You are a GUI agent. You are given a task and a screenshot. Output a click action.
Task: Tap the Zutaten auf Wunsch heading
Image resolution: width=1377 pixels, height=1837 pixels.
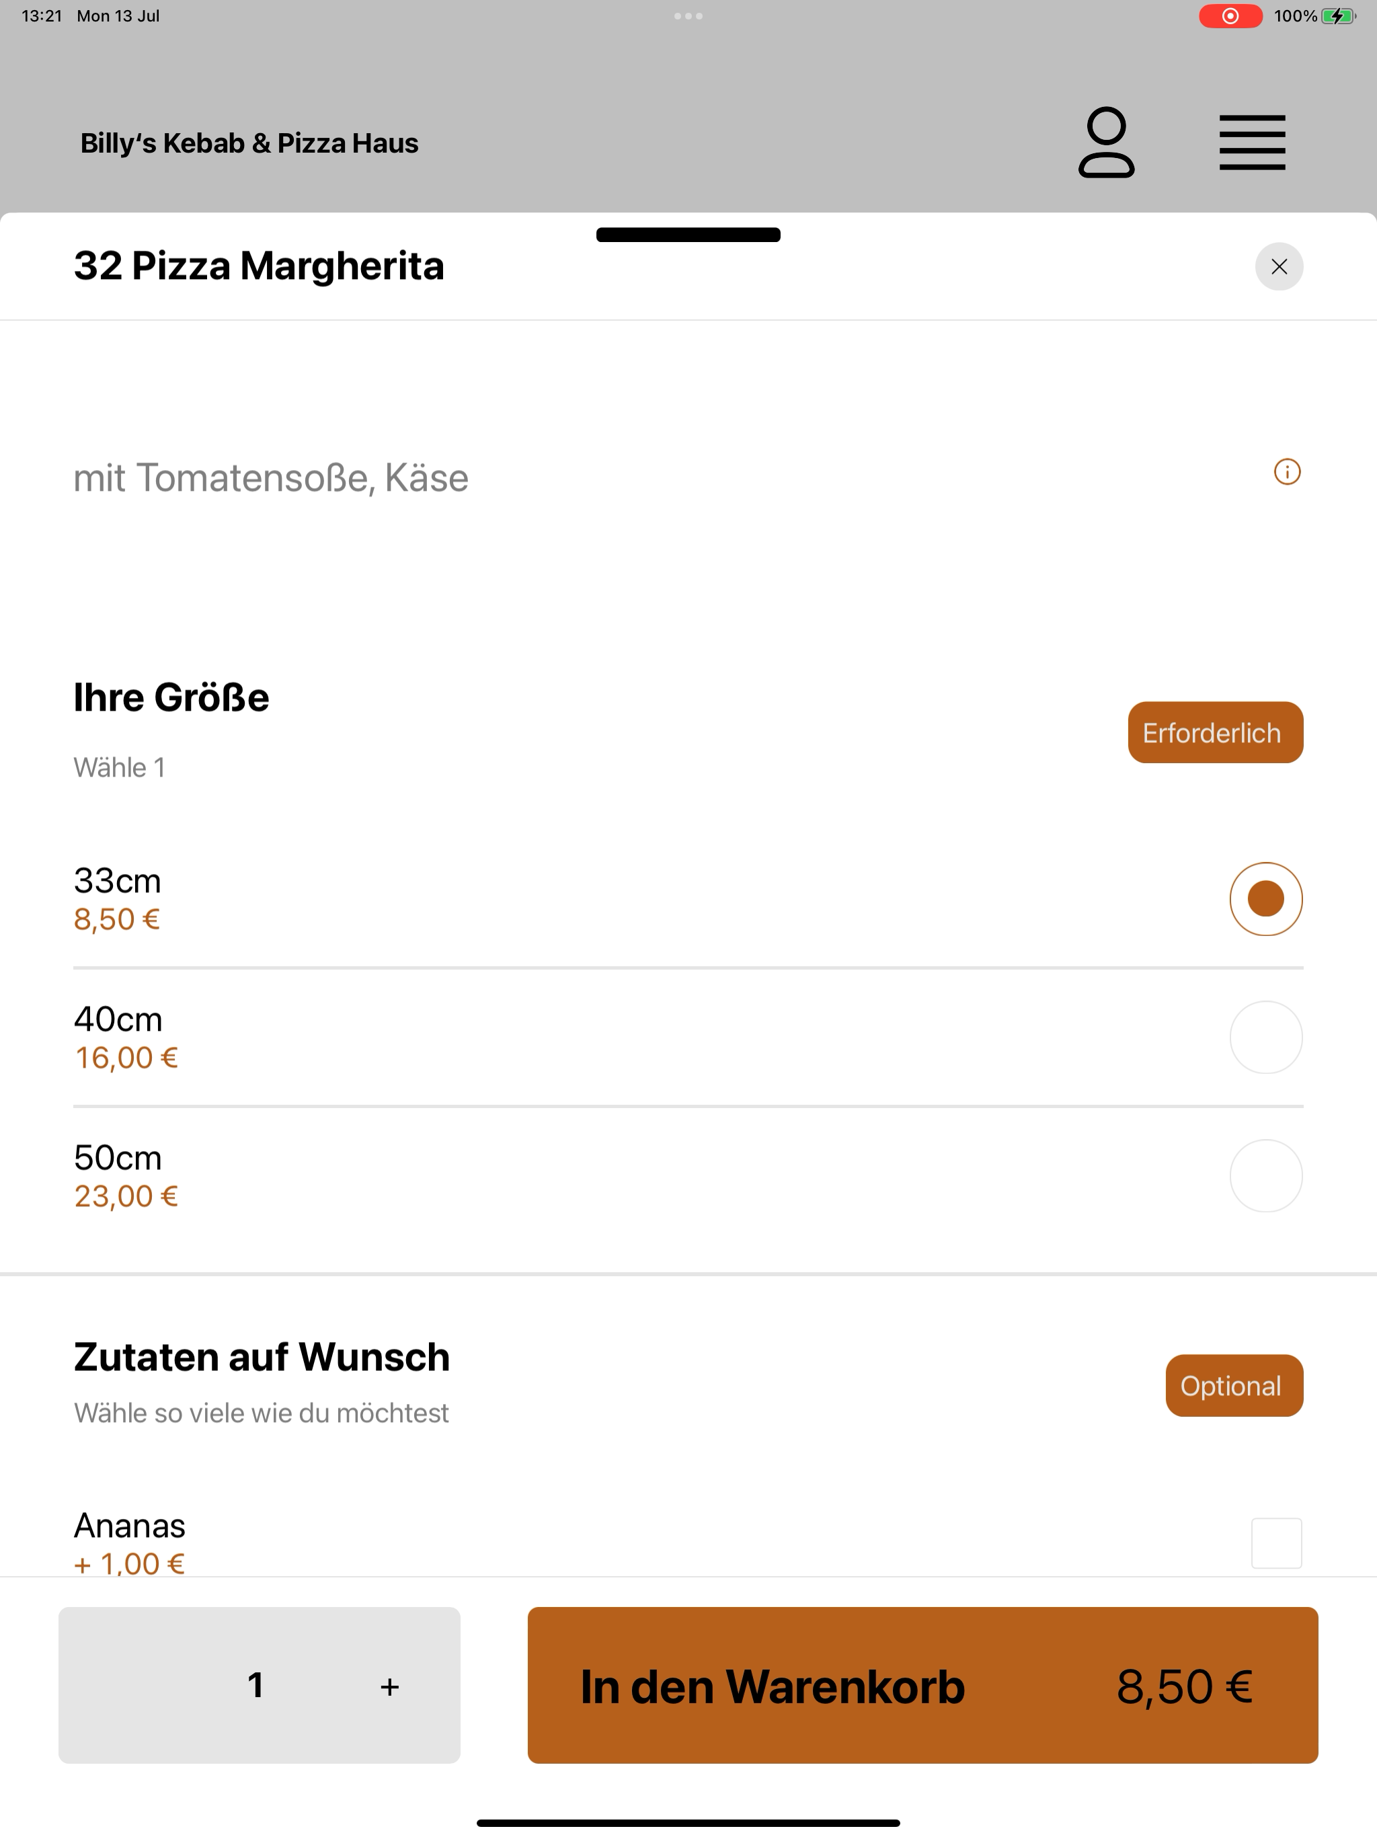pyautogui.click(x=262, y=1357)
